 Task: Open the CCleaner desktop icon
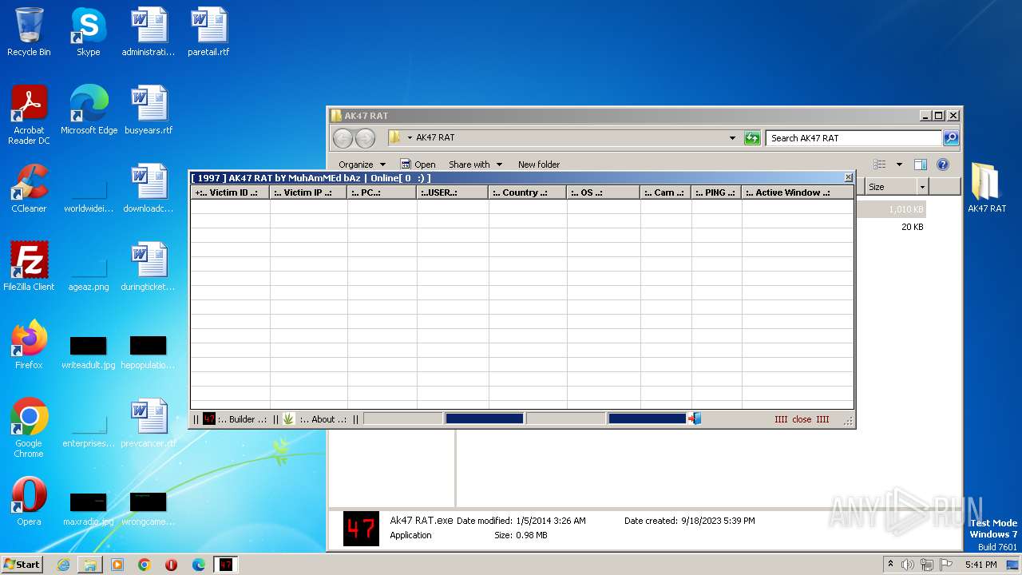29,188
